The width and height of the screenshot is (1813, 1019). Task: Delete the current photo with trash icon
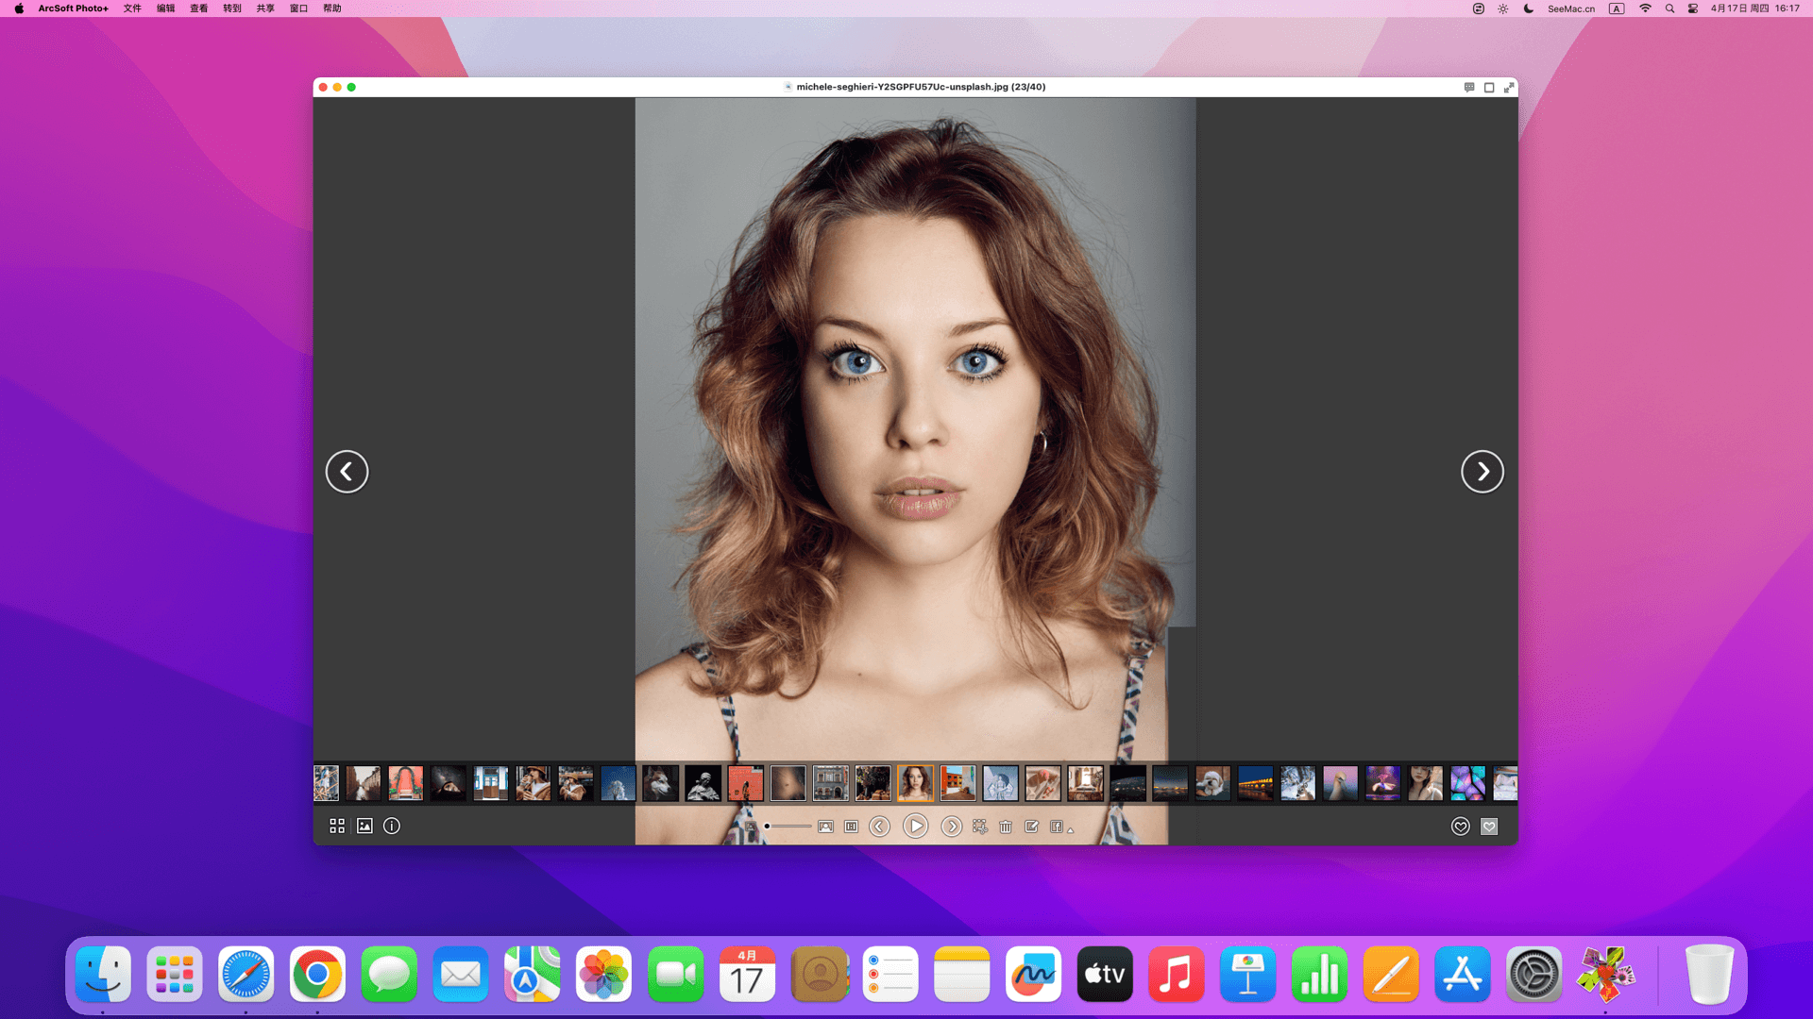coord(1006,827)
